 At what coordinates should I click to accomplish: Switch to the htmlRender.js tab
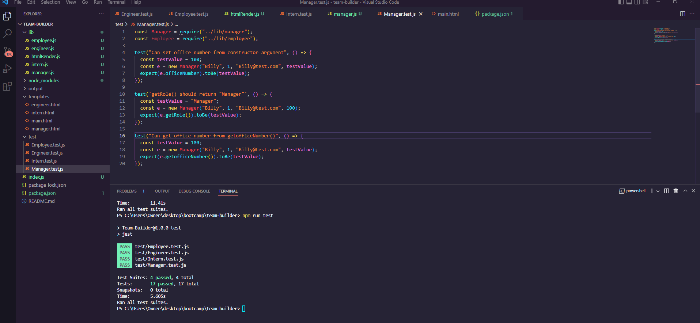(244, 14)
